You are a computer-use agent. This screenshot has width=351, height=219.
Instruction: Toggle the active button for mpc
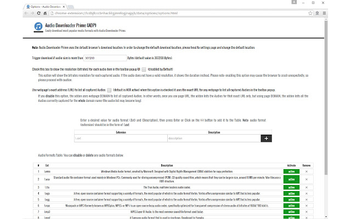click(291, 206)
